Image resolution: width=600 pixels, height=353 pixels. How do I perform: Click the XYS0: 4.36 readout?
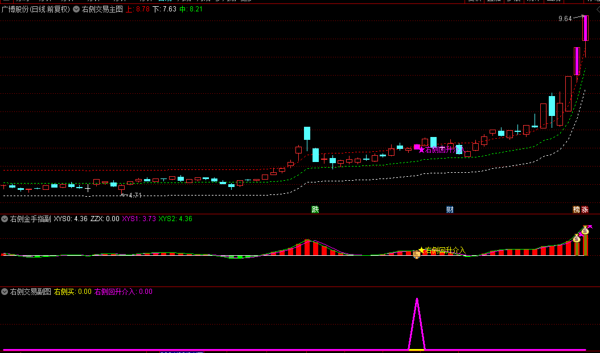71,219
